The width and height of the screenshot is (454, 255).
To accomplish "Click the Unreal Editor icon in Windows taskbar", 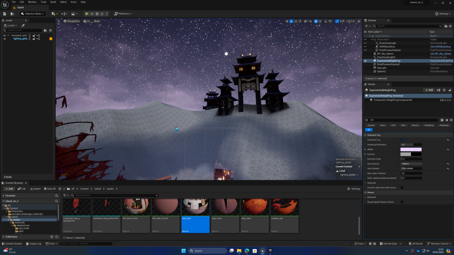I will point(262,251).
